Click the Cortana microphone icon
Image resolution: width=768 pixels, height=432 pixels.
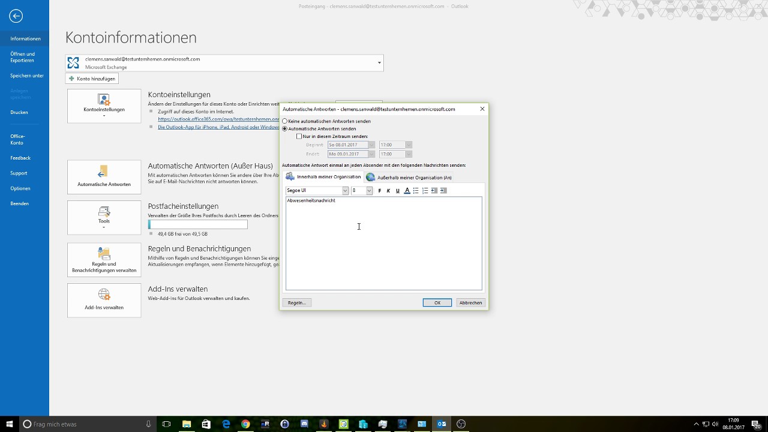point(148,424)
